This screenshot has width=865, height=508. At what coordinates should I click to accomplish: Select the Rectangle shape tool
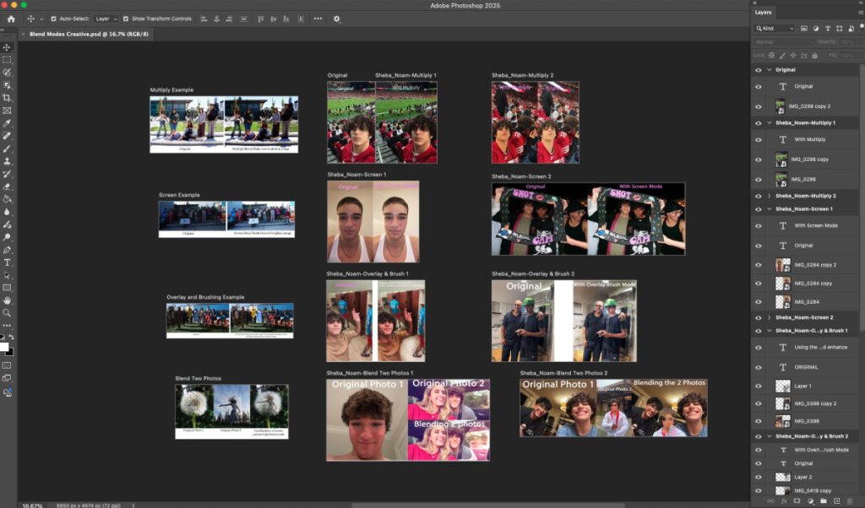click(x=7, y=288)
